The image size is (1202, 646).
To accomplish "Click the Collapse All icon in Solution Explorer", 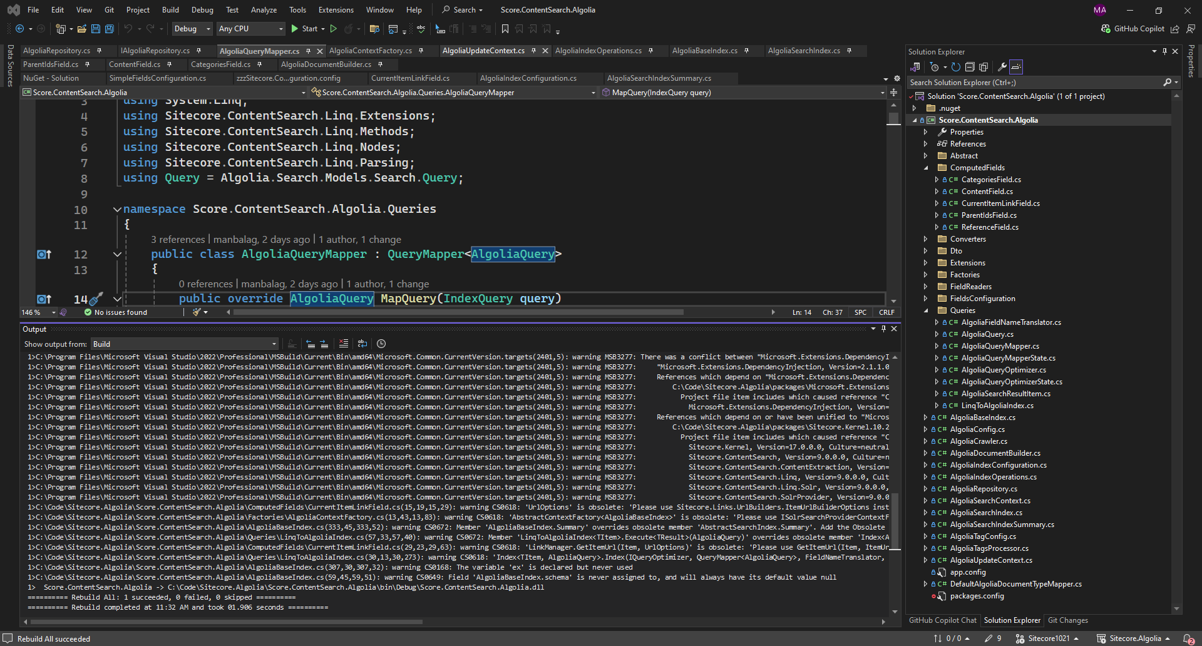I will [970, 67].
